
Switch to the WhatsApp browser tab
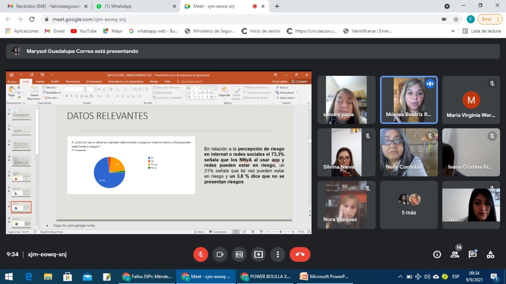tap(134, 6)
